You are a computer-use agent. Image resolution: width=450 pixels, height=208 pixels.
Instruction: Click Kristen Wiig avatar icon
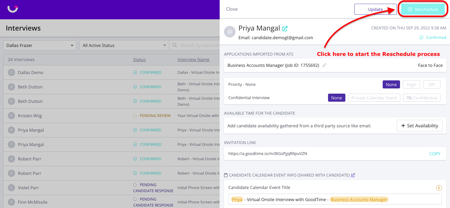pyautogui.click(x=11, y=116)
